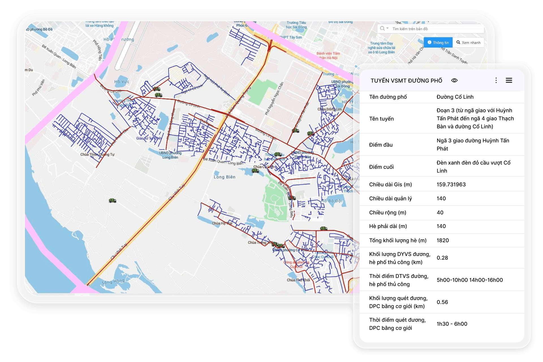Open the hamburger menu in panel header
543x362 pixels.
tap(509, 80)
